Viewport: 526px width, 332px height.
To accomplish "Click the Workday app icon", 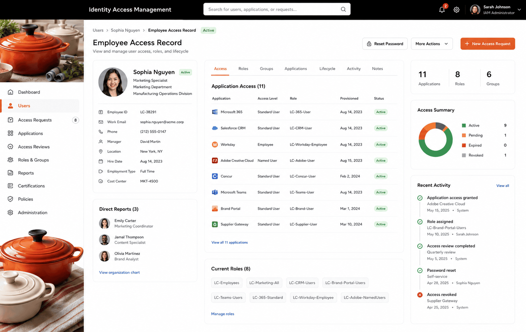I will point(215,144).
